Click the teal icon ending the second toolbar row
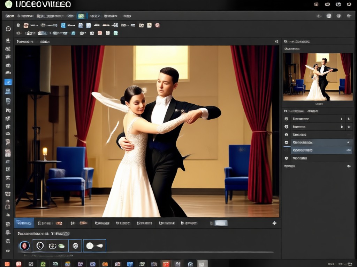The height and width of the screenshot is (267, 357). point(116,33)
